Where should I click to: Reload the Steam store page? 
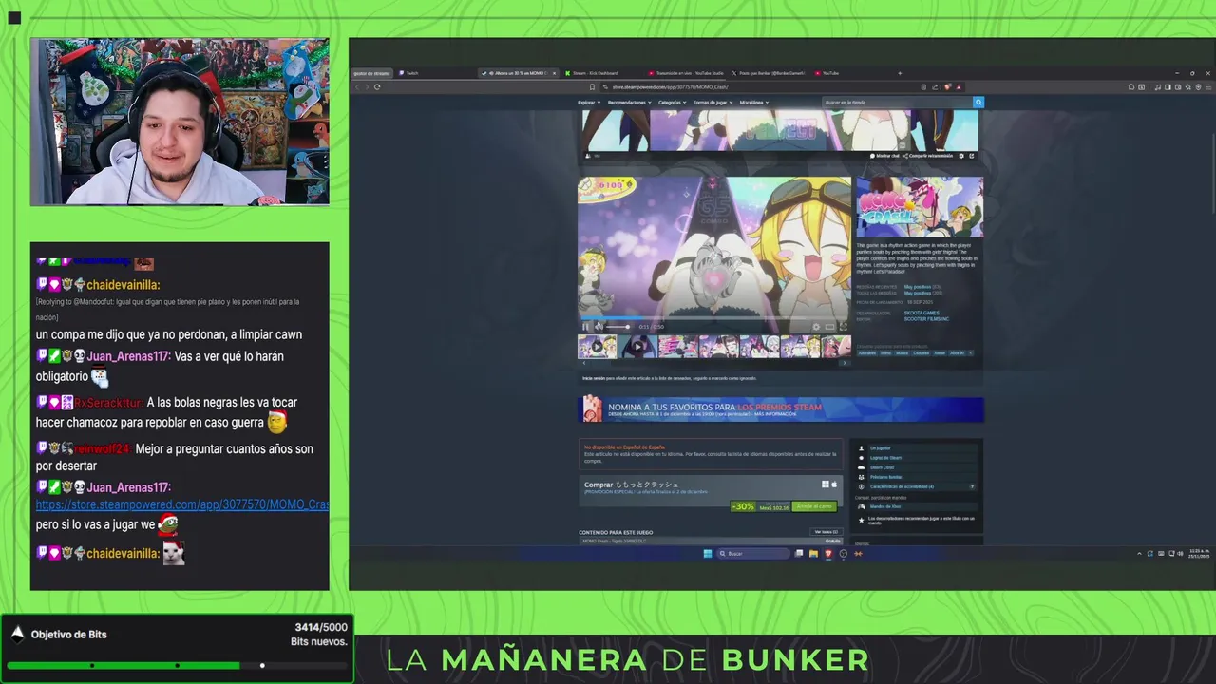click(x=377, y=87)
